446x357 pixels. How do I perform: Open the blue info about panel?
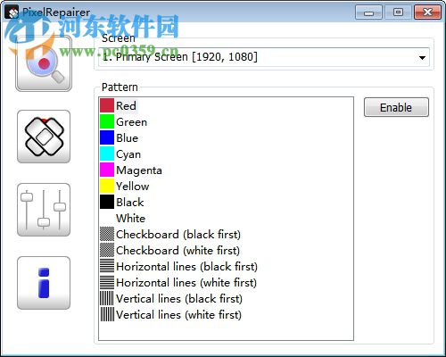(44, 283)
